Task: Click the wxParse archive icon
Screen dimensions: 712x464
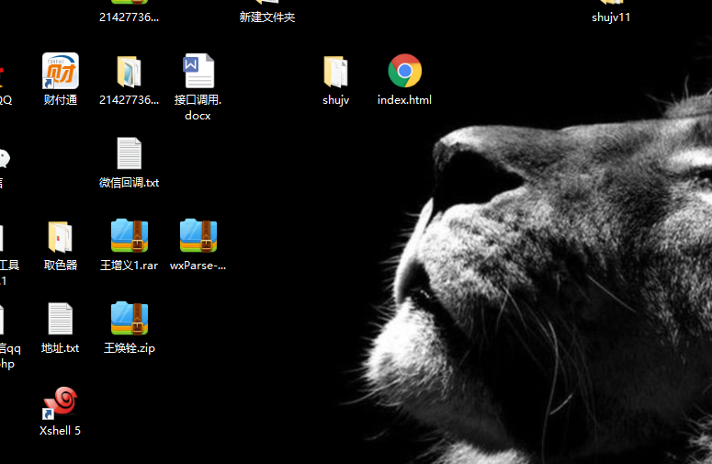Action: pos(198,236)
